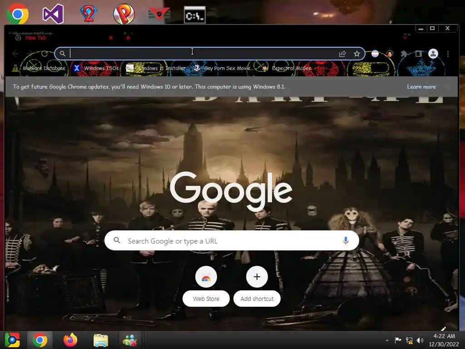
Task: Open the character avatar extension icon
Action: [389, 54]
